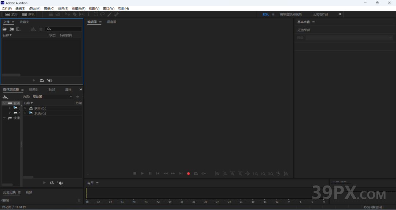Collapse the 快捷 tree node

[4, 118]
